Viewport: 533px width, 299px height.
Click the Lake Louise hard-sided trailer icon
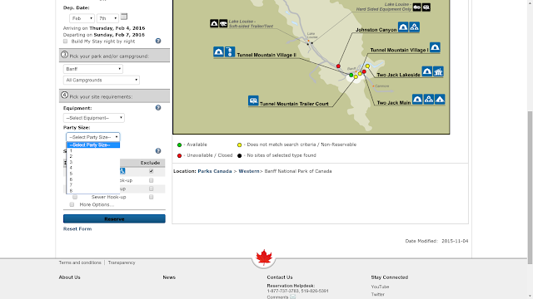426,7
